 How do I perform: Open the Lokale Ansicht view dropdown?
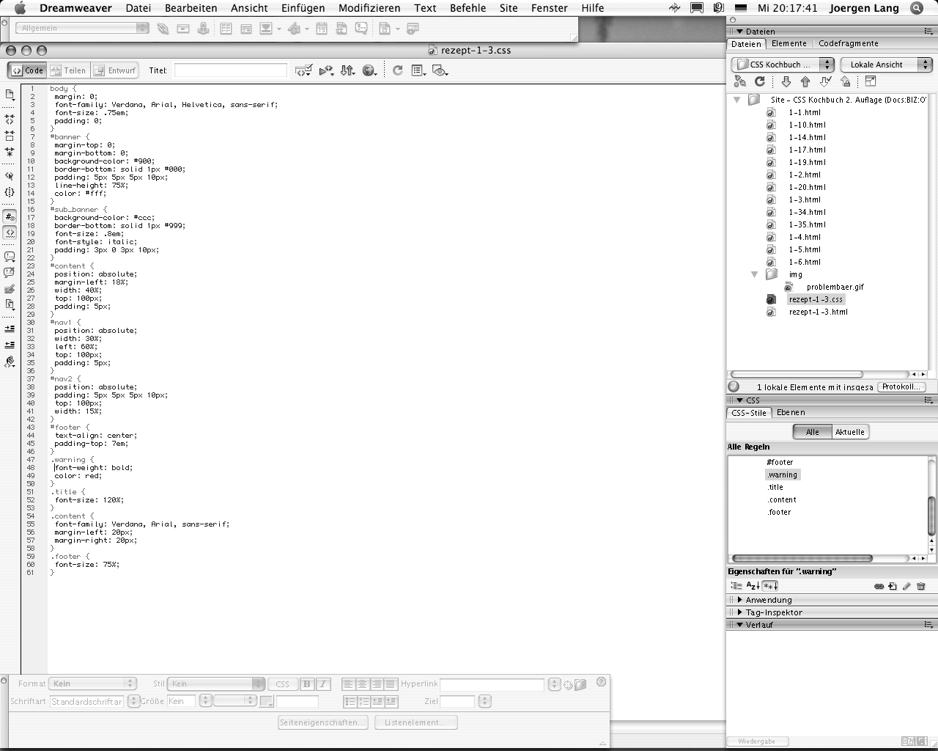click(x=886, y=65)
